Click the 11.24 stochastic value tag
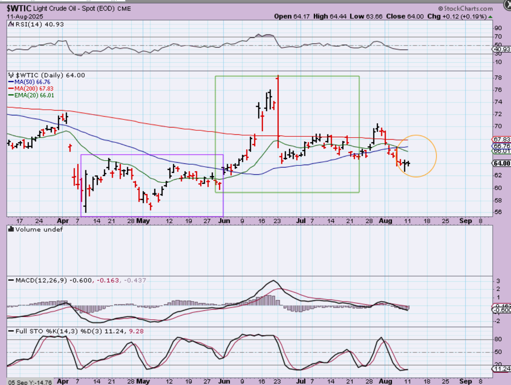The width and height of the screenshot is (511, 385). (x=502, y=369)
